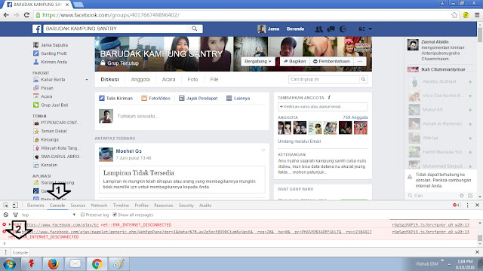Open Friend Requests icon
The width and height of the screenshot is (483, 271).
point(318,29)
